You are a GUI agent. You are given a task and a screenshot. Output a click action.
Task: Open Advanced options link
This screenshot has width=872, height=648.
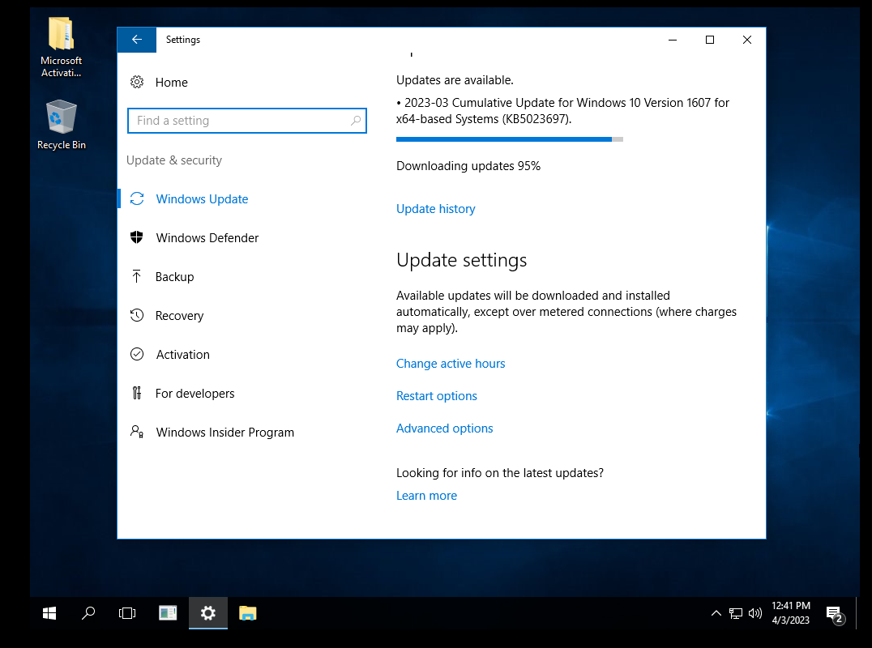coord(444,428)
